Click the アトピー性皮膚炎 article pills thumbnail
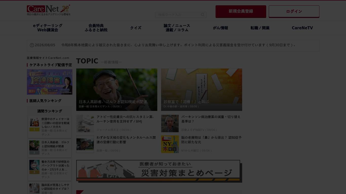 85,124
